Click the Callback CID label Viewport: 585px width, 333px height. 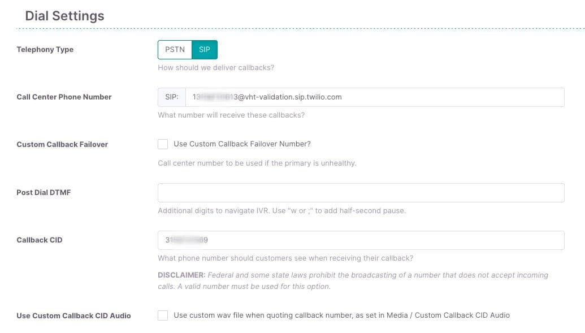coord(39,240)
